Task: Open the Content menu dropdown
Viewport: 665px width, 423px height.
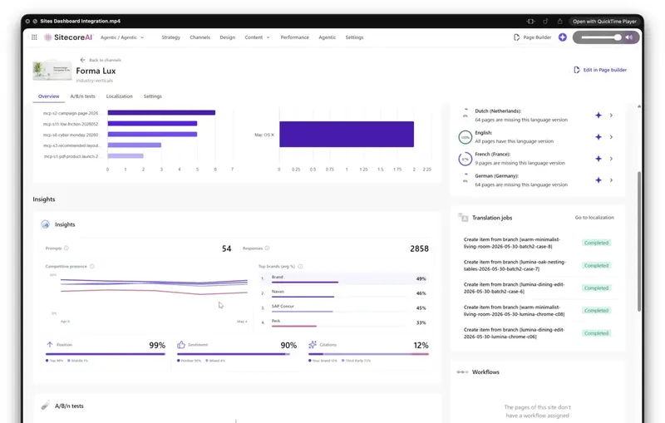Action: [x=257, y=37]
